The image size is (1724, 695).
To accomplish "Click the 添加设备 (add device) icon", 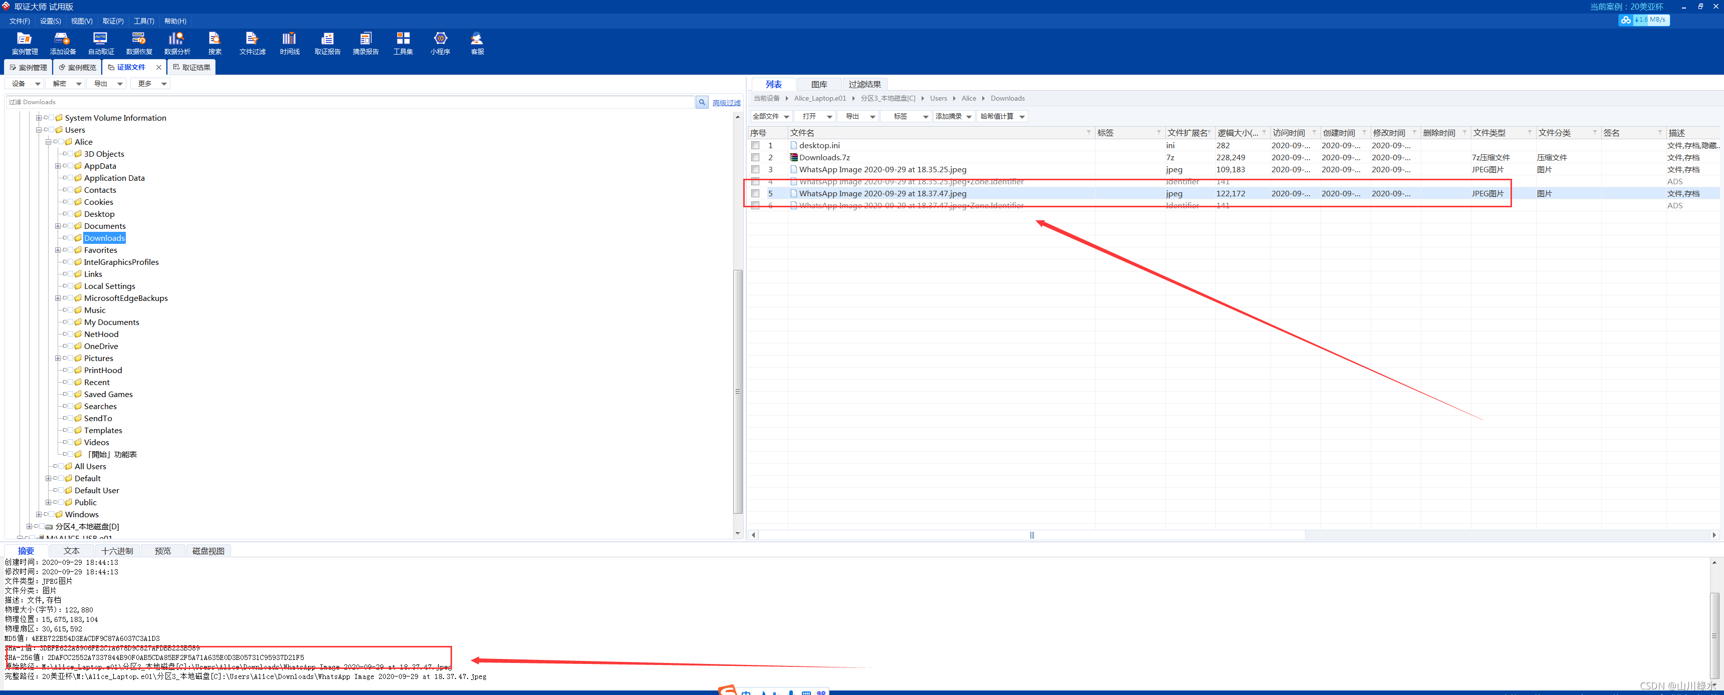I will tap(63, 44).
